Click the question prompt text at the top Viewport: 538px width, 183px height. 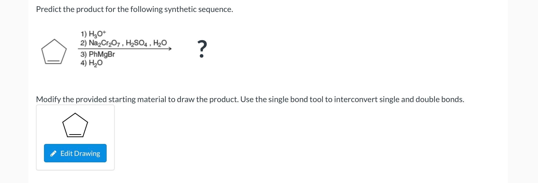pos(135,9)
